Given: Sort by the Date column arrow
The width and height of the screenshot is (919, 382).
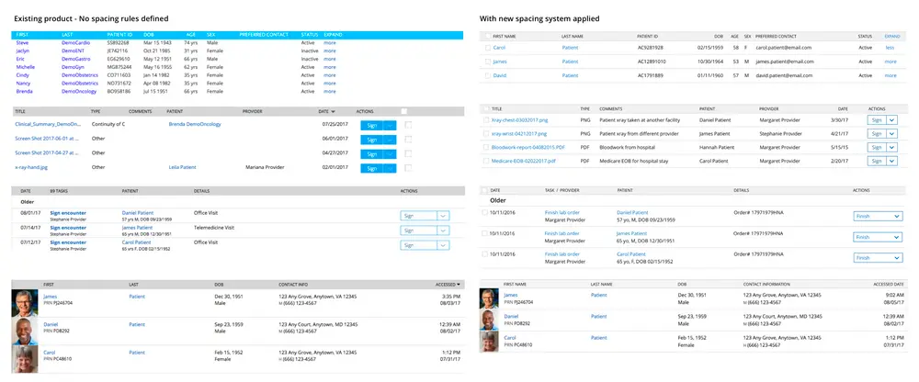Looking at the screenshot, I should (x=333, y=111).
